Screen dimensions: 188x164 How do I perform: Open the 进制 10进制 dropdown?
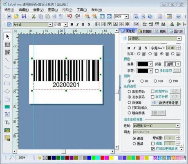tap(178, 125)
